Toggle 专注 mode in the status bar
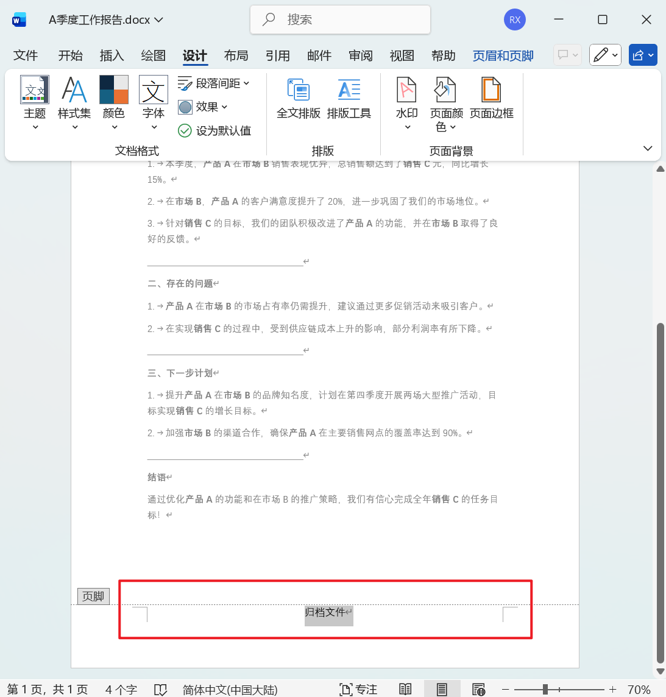Screen dimensions: 666x697 click(358, 689)
